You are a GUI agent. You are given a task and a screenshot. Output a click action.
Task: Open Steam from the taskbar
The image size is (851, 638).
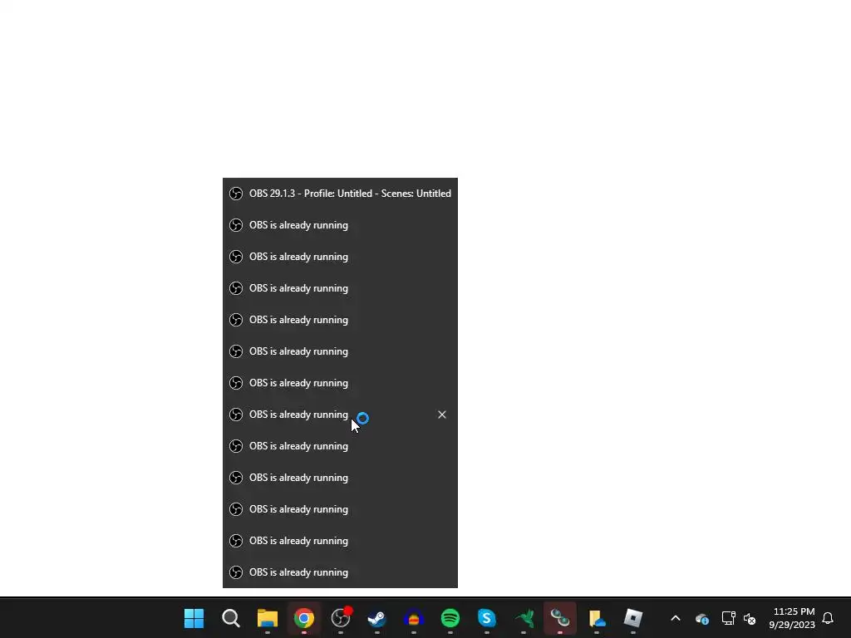point(377,618)
